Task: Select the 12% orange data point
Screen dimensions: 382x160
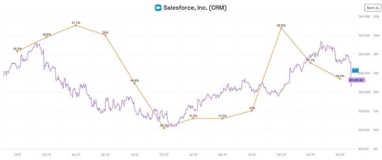Action: [x=252, y=111]
